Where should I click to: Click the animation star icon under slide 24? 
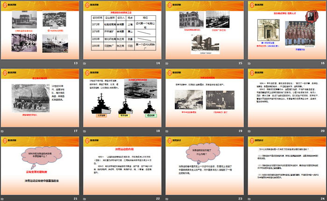[x=249, y=199]
